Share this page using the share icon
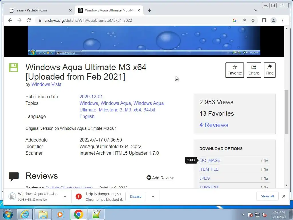The width and height of the screenshot is (293, 220). pos(244,20)
